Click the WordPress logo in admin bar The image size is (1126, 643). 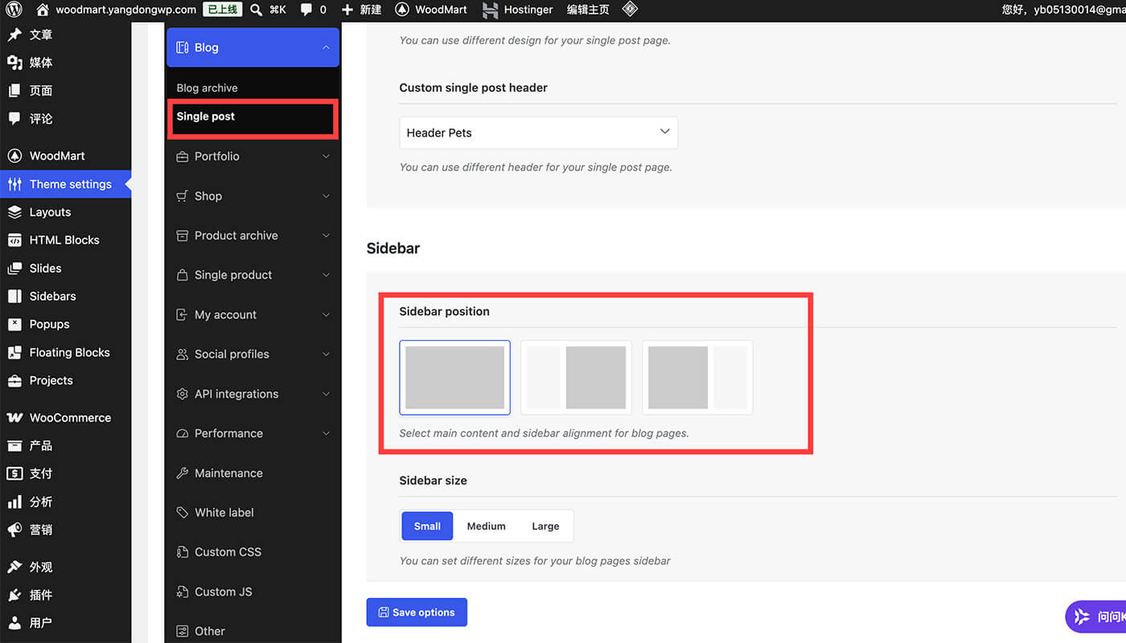(14, 10)
